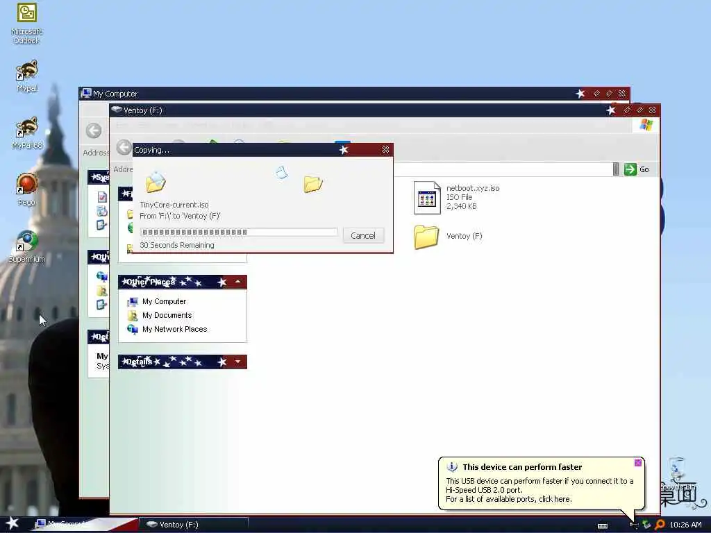Screen dimensions: 711x533
Task: Click the info icon in the notification balloon
Action: [452, 466]
